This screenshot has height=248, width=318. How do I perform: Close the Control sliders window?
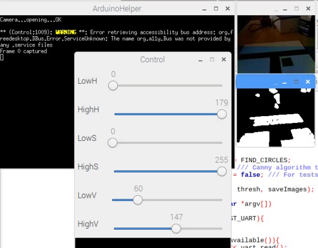pos(224,60)
